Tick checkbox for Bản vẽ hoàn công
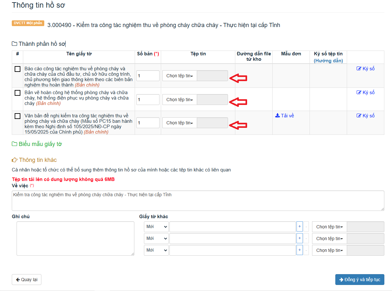The width and height of the screenshot is (392, 291). (18, 93)
